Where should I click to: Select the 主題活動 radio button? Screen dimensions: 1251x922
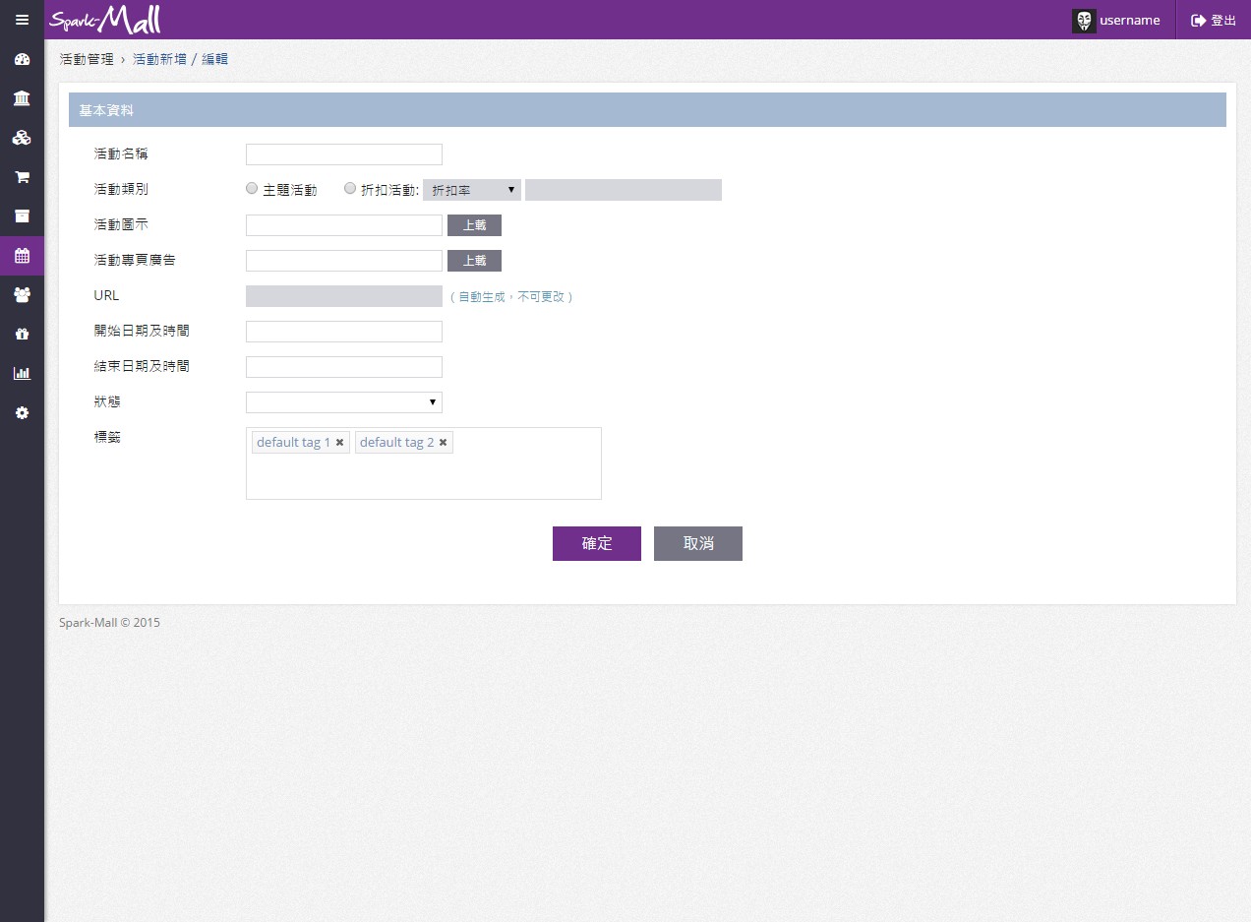click(x=252, y=189)
